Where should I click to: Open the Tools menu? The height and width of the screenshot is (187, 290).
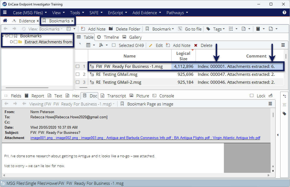tap(77, 13)
